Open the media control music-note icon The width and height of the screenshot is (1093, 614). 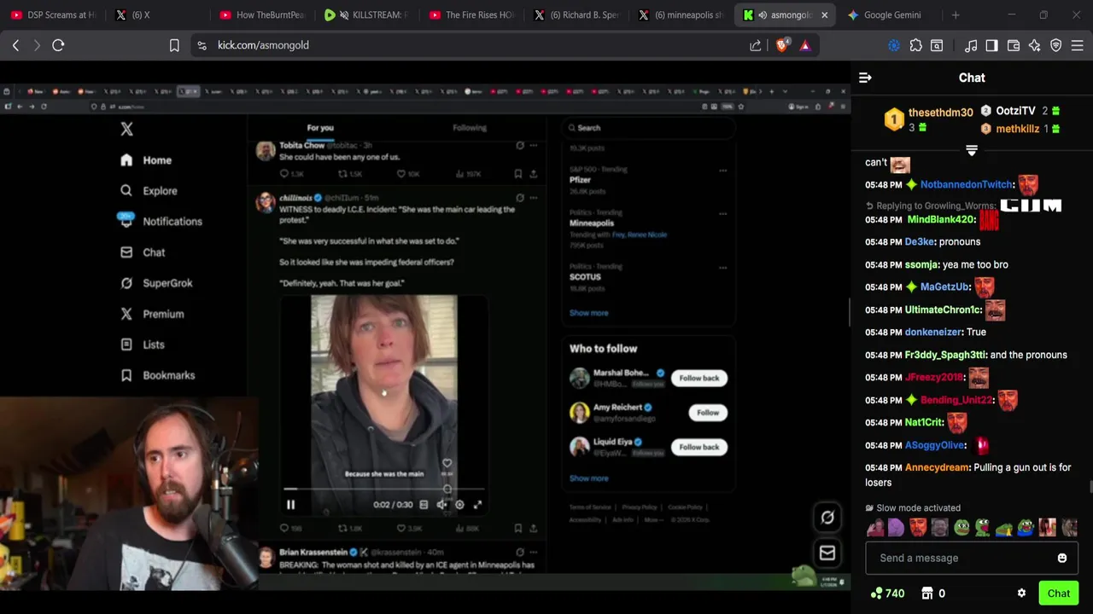(971, 45)
